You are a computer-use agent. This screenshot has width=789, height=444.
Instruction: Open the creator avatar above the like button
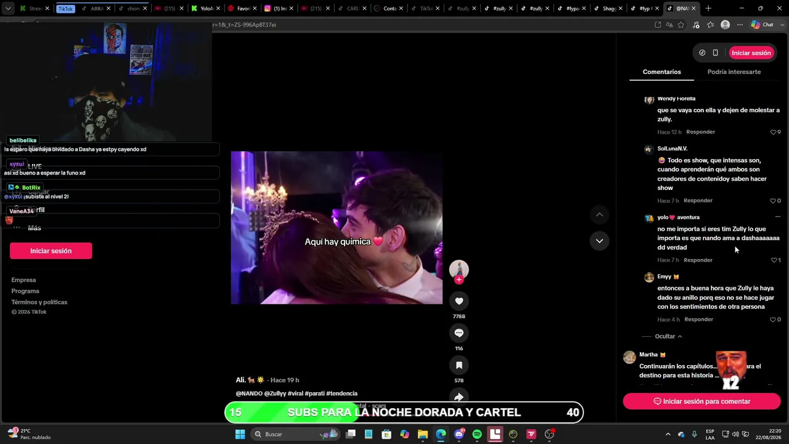pos(459,269)
